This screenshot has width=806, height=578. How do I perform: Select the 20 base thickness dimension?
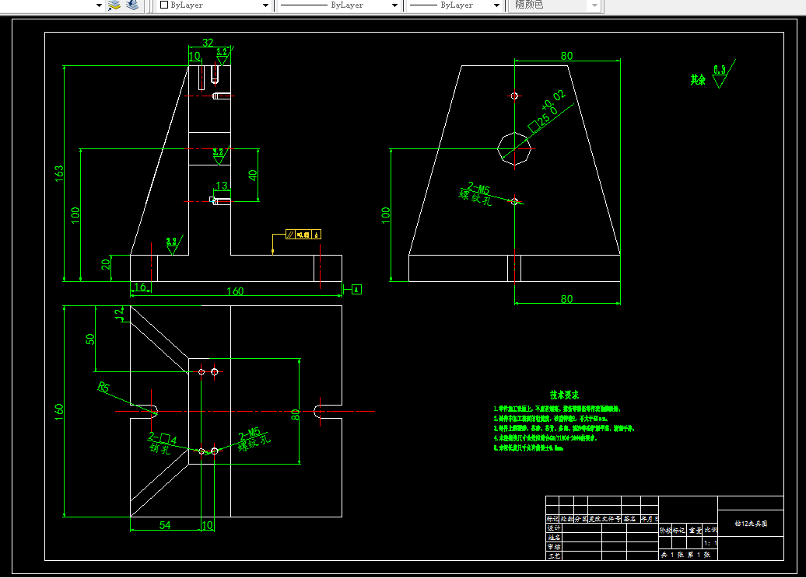[105, 264]
